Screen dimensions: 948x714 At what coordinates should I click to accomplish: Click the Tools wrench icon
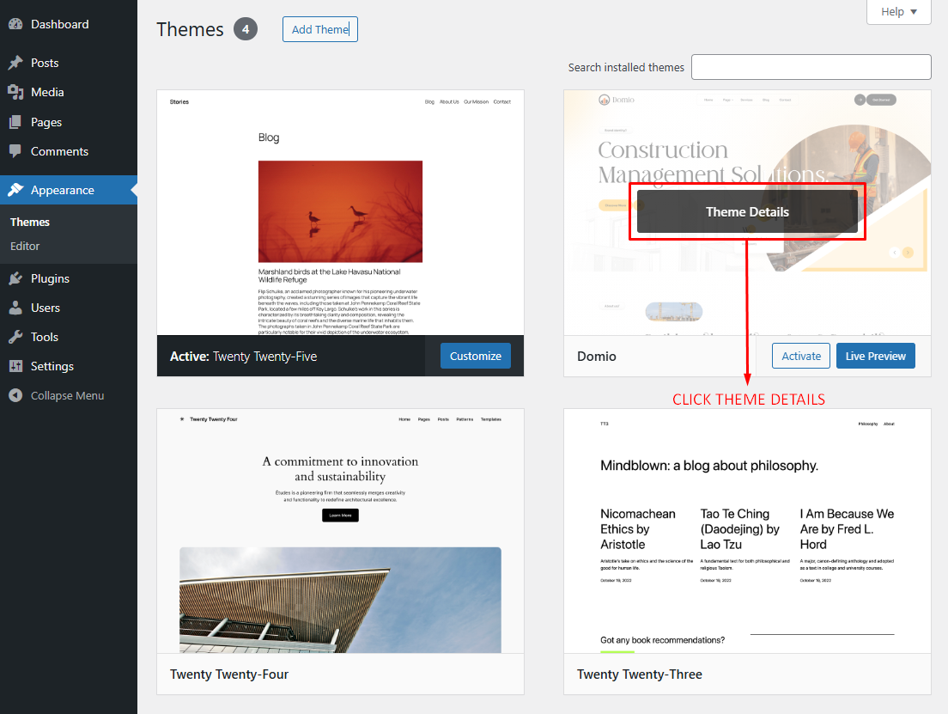tap(15, 337)
